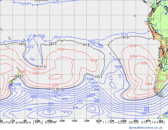
Task: Select the 972 low-pressure label
Action: click(x=66, y=112)
